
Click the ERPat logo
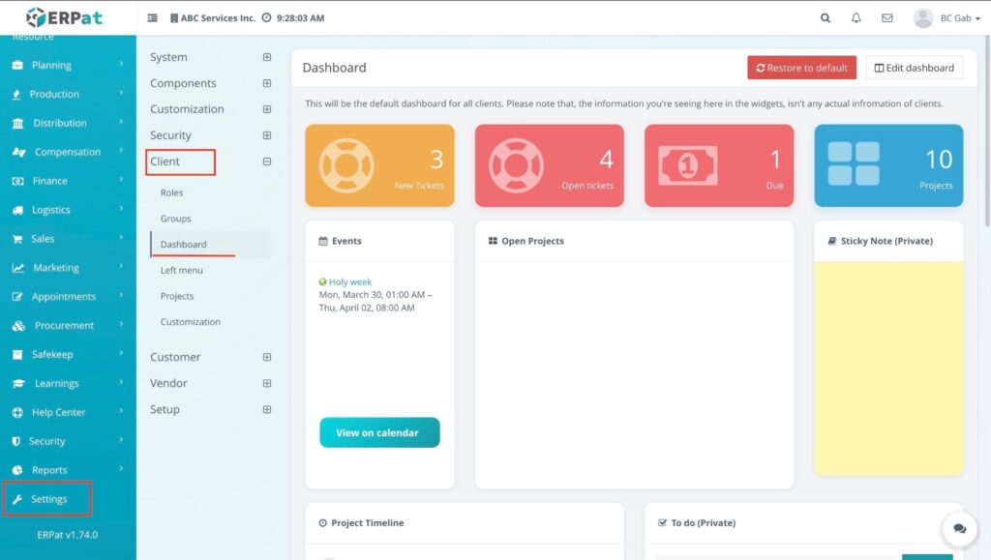65,17
